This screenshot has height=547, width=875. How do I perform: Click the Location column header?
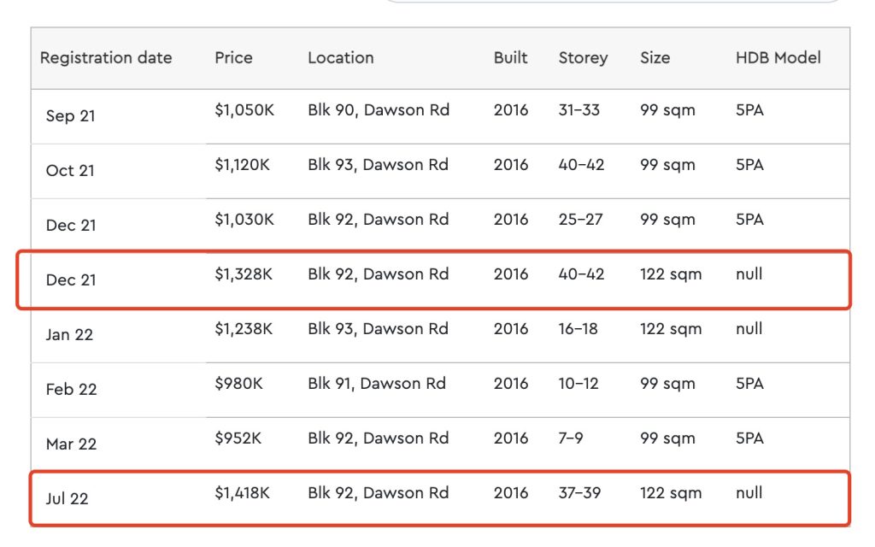coord(340,58)
